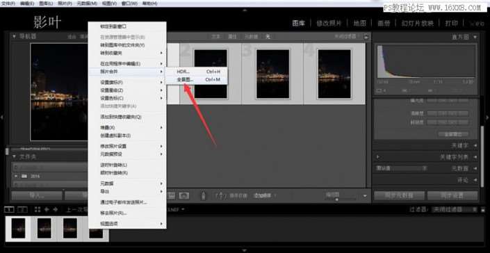
Task: Toggle filter lock icon in filter bar
Action: (366, 37)
